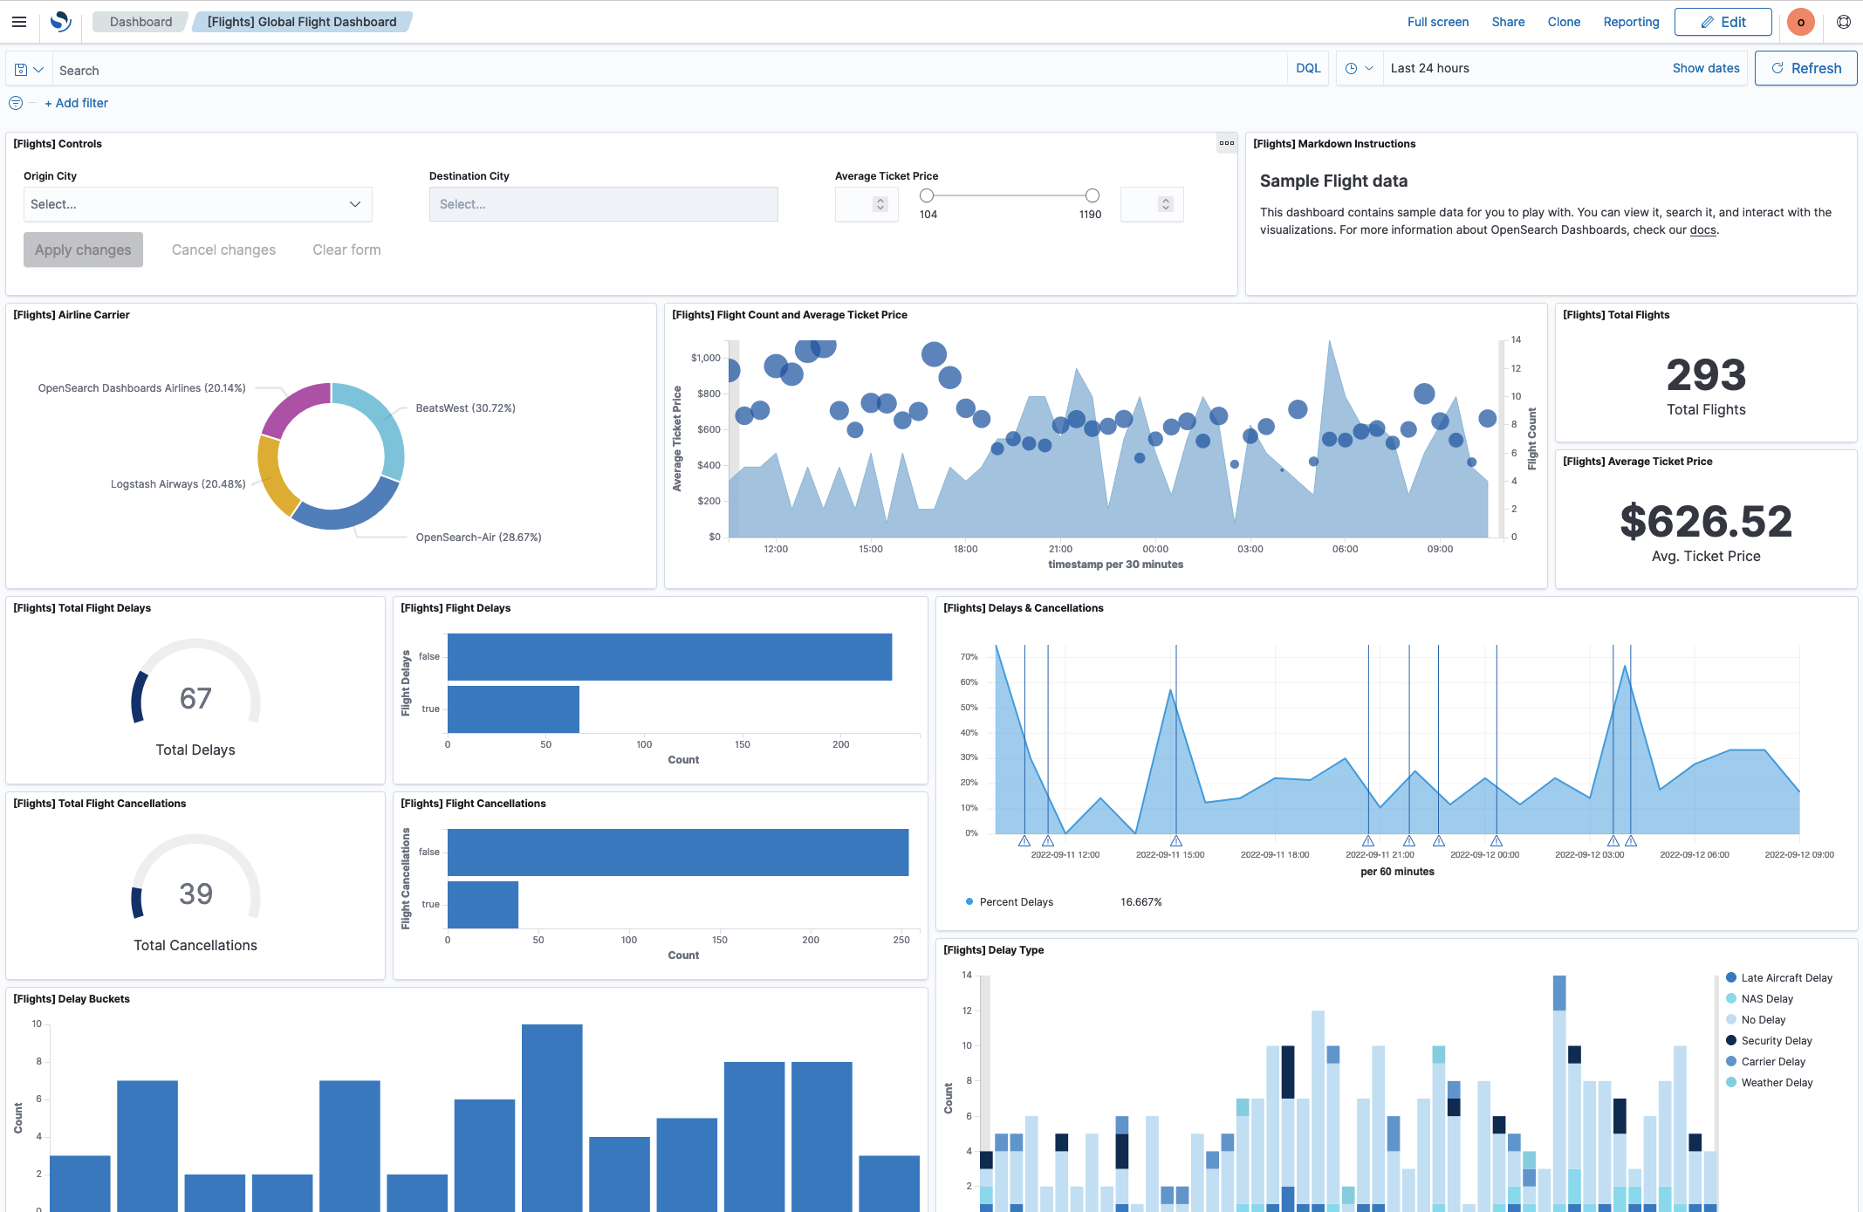Click the Refresh button

coord(1805,68)
